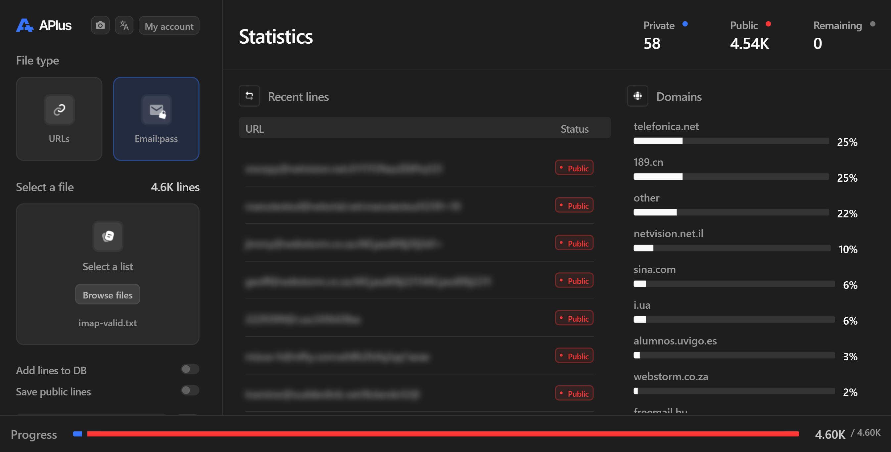Click Browse files button

click(108, 294)
